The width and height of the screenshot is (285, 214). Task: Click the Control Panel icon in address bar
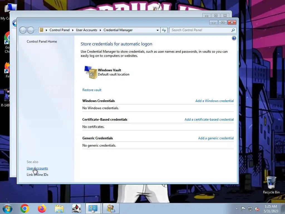tap(41, 30)
